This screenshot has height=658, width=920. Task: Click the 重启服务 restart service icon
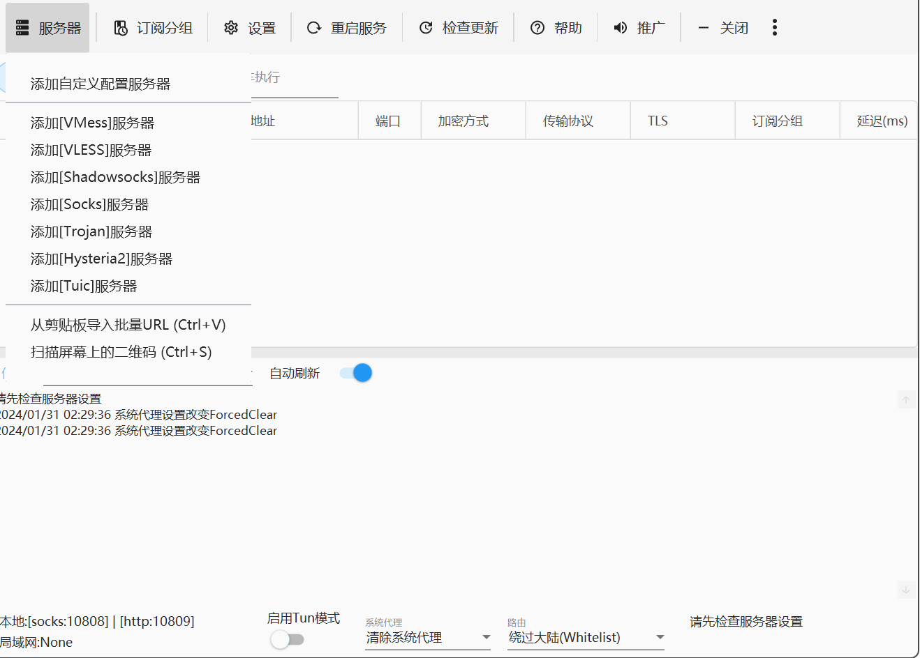313,27
